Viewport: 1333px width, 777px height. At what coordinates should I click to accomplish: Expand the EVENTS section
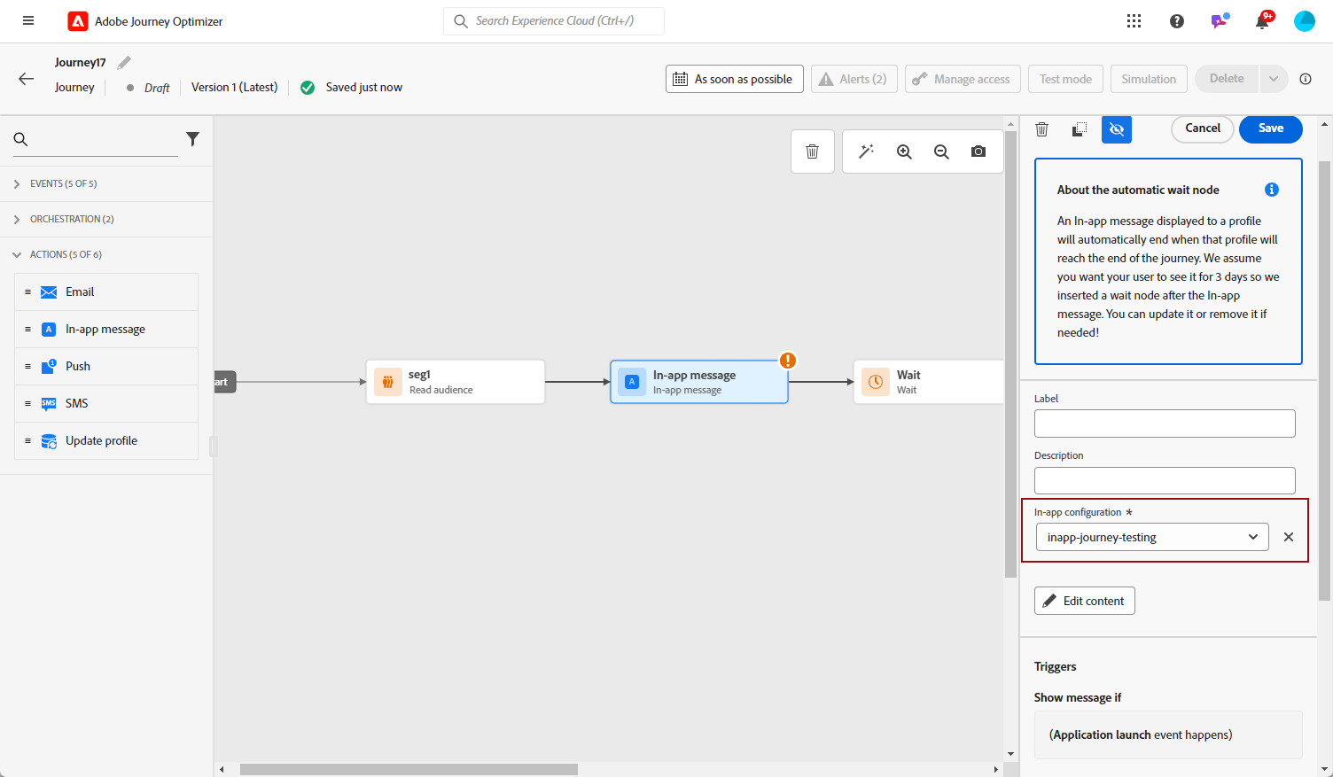coord(106,183)
